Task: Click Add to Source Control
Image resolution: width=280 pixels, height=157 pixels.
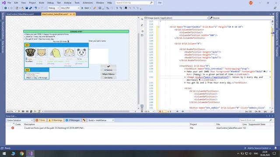Action: click(x=258, y=148)
